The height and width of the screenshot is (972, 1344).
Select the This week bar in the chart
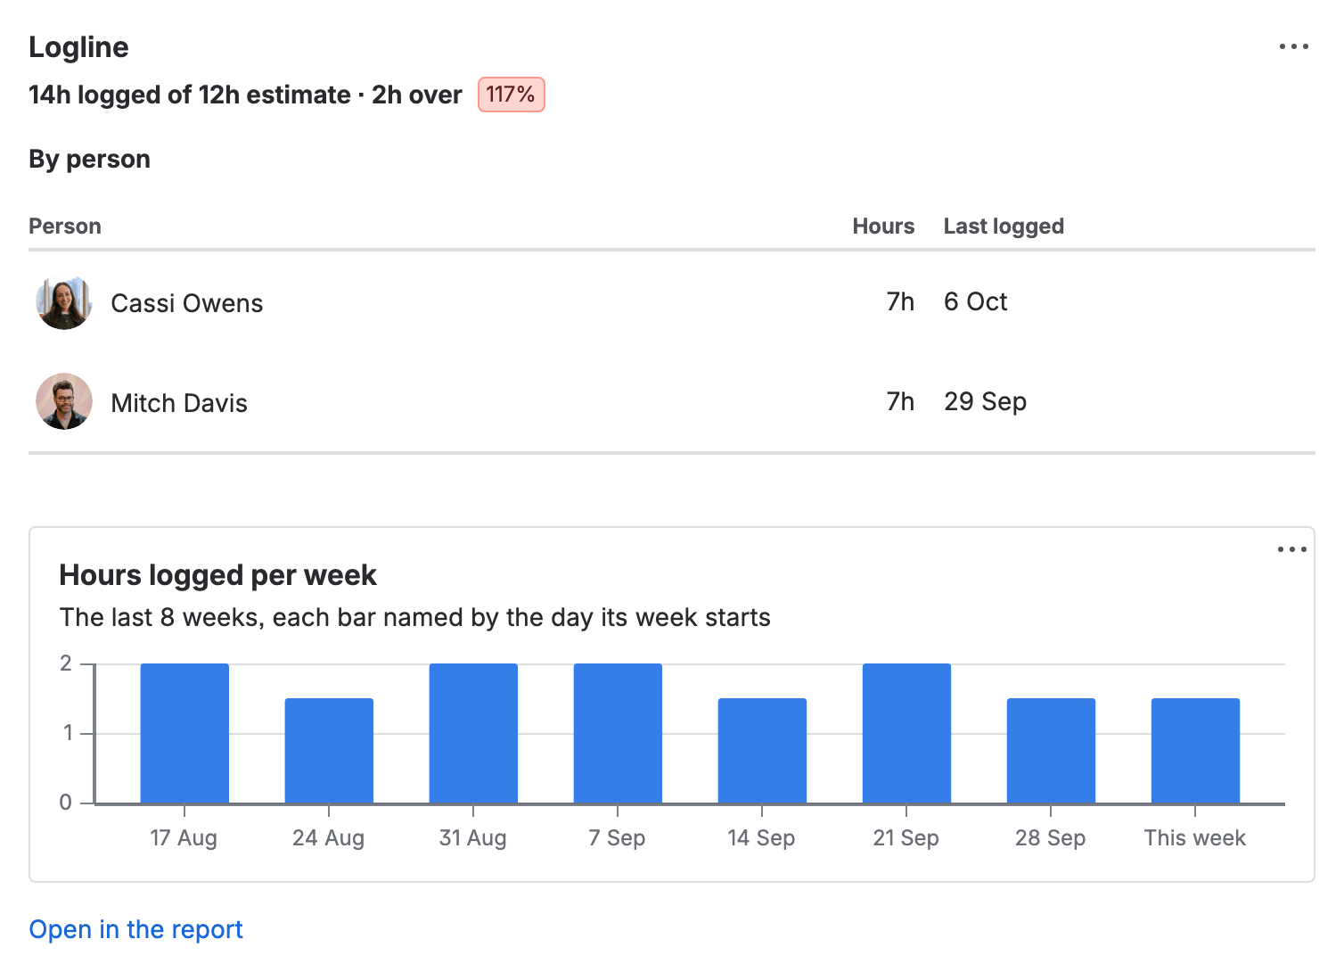pos(1195,751)
